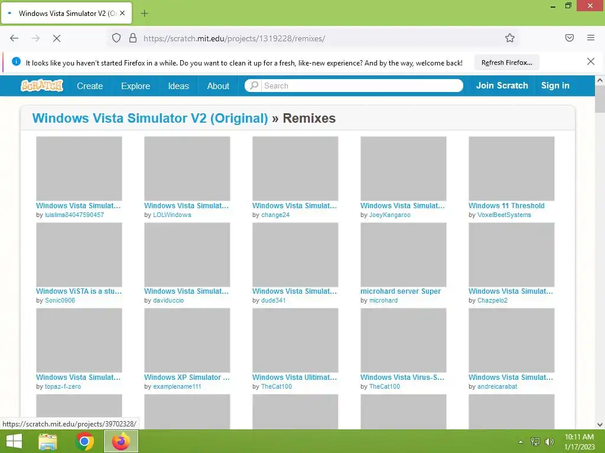The image size is (605, 453).
Task: Open Windows XP Simulator project
Action: tap(187, 377)
